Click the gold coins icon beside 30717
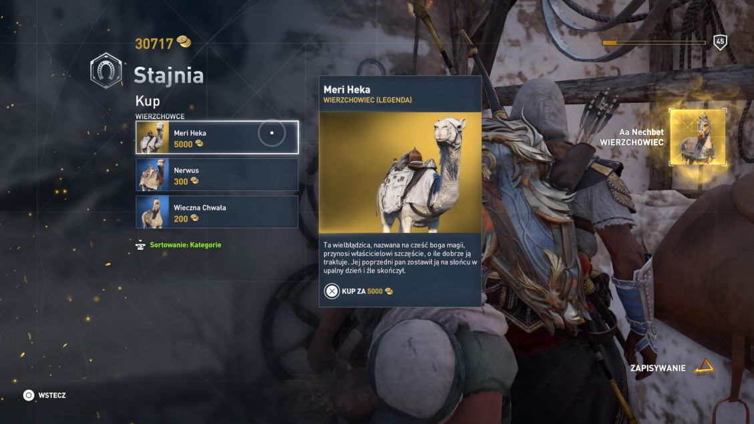 (184, 42)
